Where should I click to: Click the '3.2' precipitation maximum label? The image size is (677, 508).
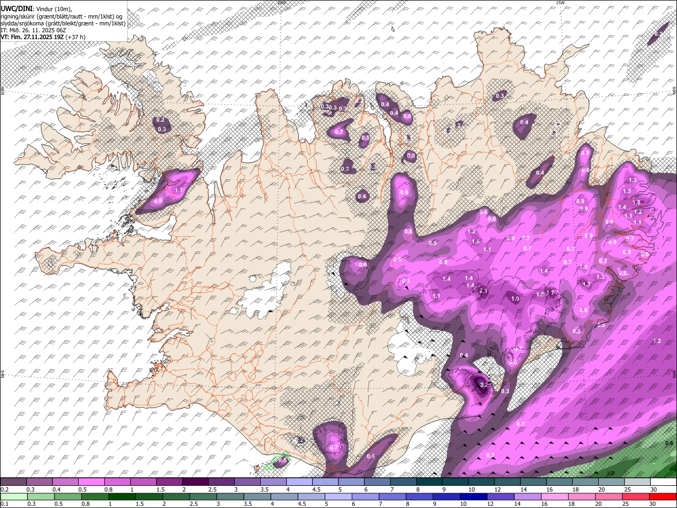coord(484,385)
